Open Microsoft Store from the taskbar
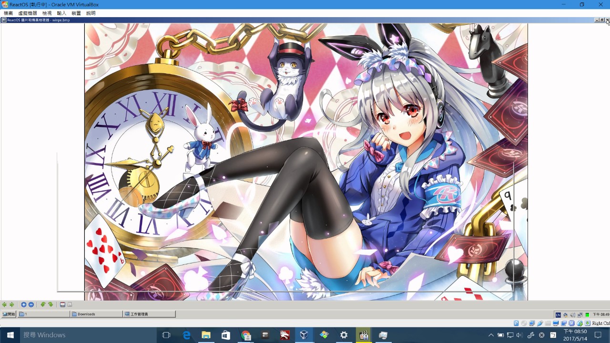Screen dimensions: 610x343 pos(225,335)
